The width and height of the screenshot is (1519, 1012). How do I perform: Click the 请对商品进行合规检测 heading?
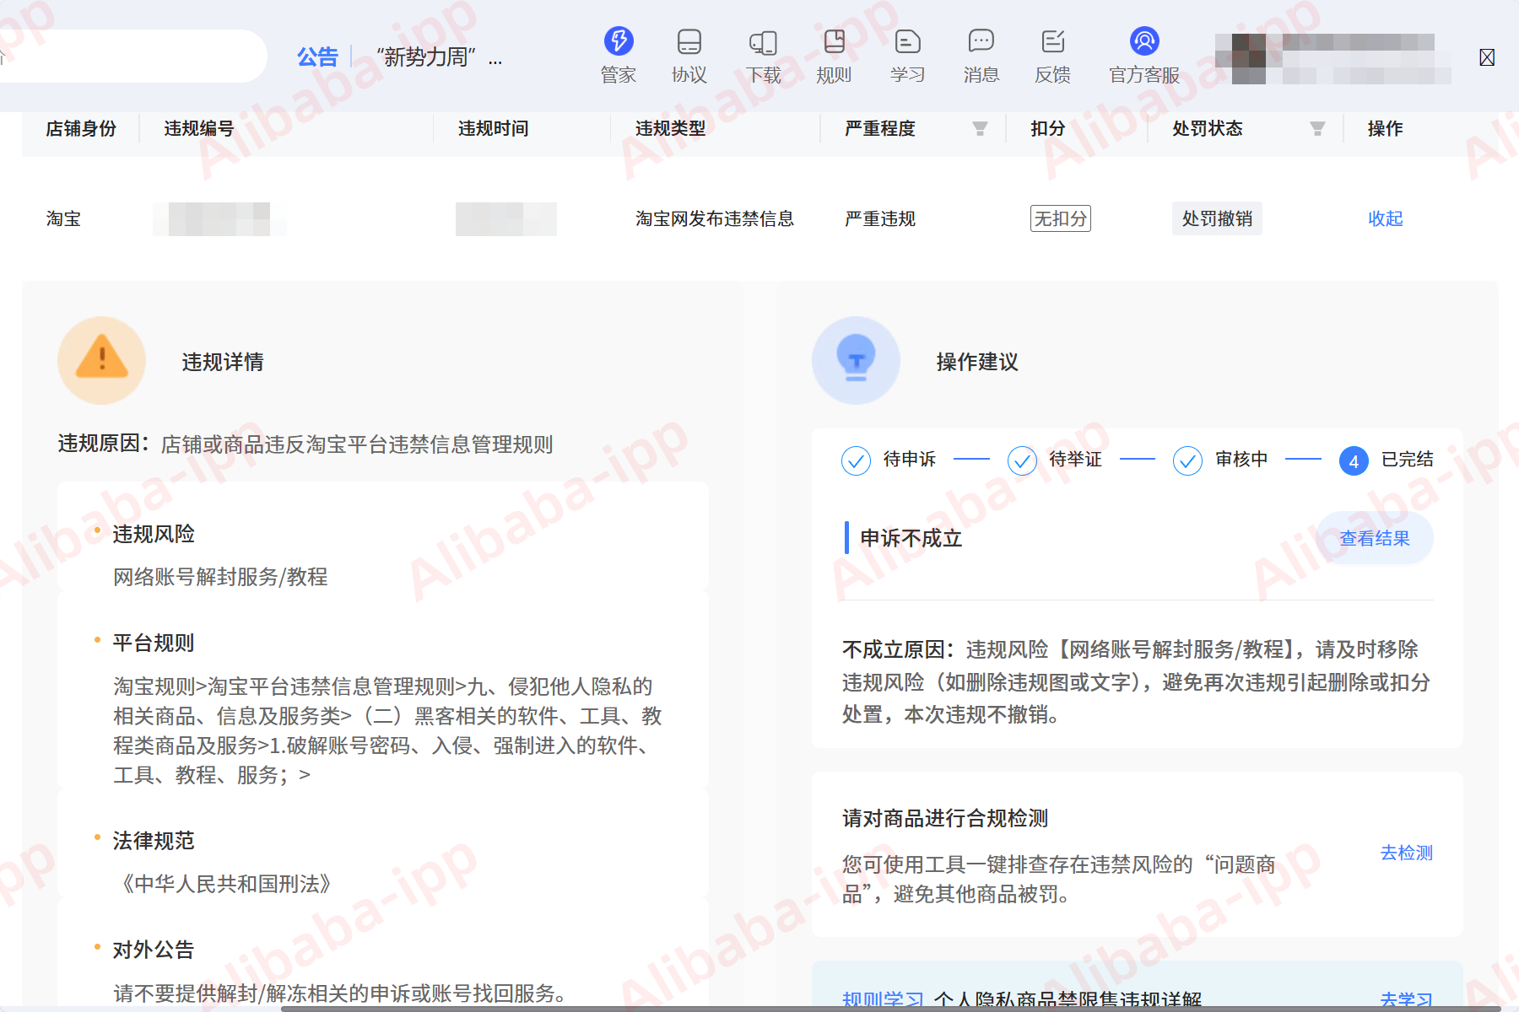point(945,818)
